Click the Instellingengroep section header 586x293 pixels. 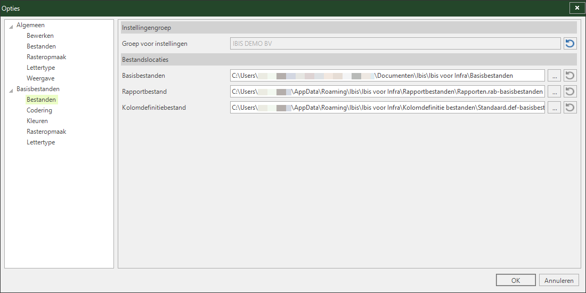pos(349,28)
